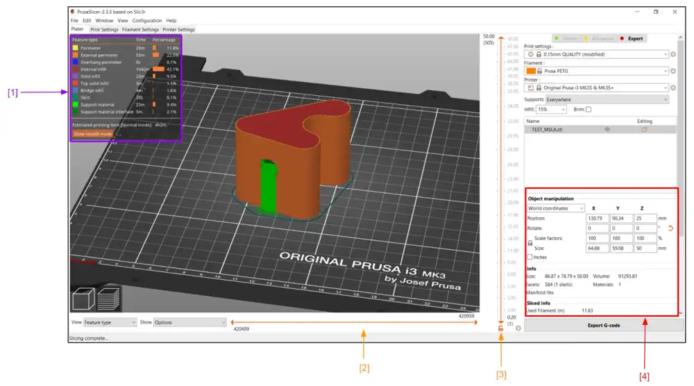Click right thumb of horizontal move slider
Screen dimensions: 694x386
point(476,322)
